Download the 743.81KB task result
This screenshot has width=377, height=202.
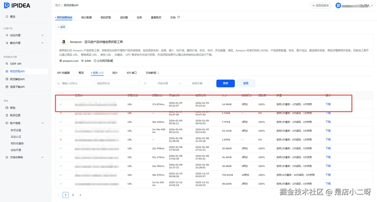coord(328,175)
